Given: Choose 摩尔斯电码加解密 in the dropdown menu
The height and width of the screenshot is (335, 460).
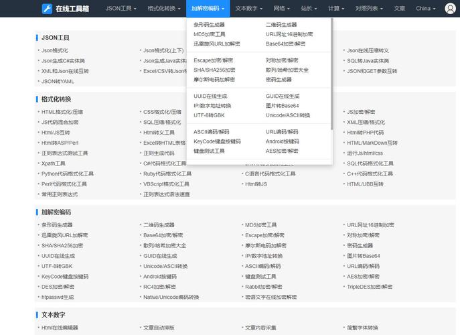Looking at the screenshot, I should pyautogui.click(x=214, y=80).
